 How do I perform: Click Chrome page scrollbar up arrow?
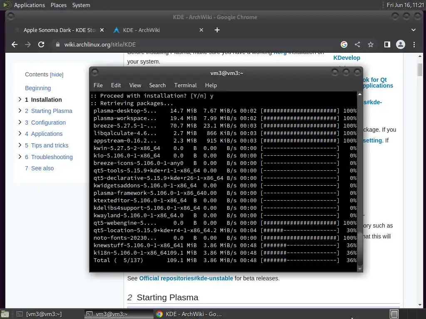420,56
